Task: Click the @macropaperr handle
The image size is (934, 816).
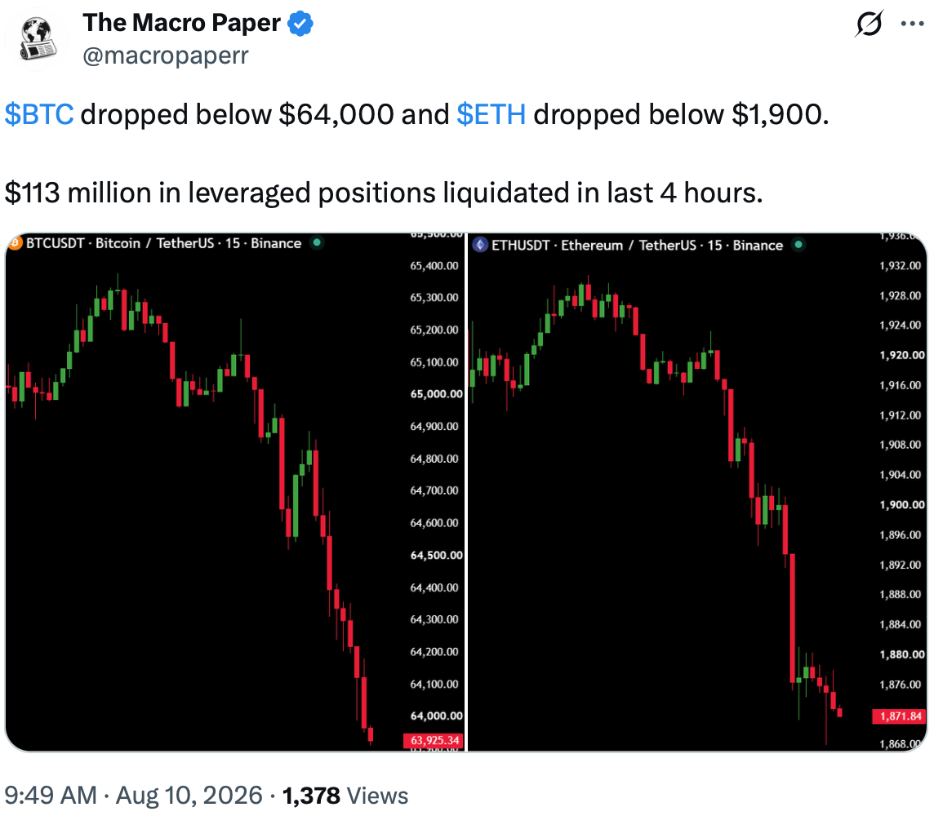Action: click(x=166, y=55)
